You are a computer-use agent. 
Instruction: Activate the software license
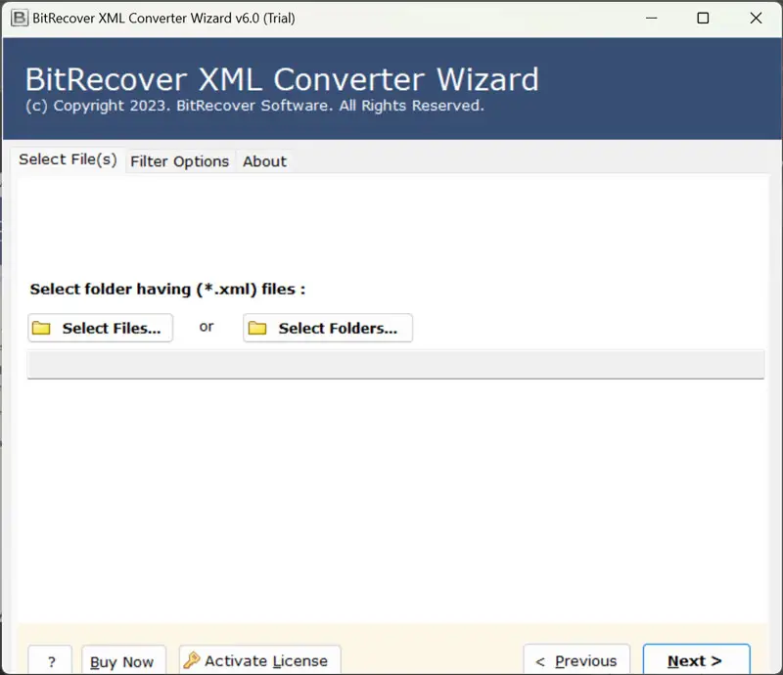(x=258, y=660)
